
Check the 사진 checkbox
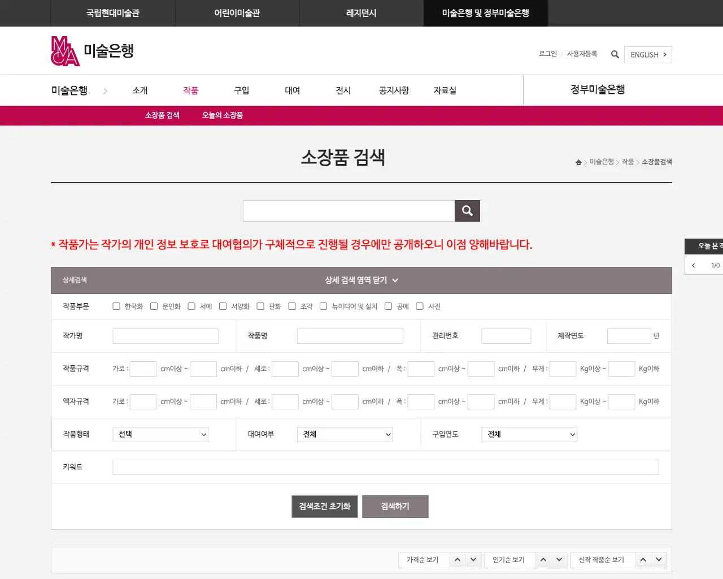(x=420, y=306)
